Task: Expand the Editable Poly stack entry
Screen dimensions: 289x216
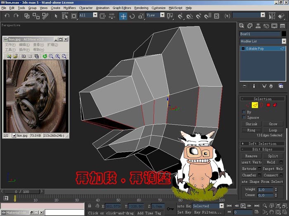Action: [243, 49]
